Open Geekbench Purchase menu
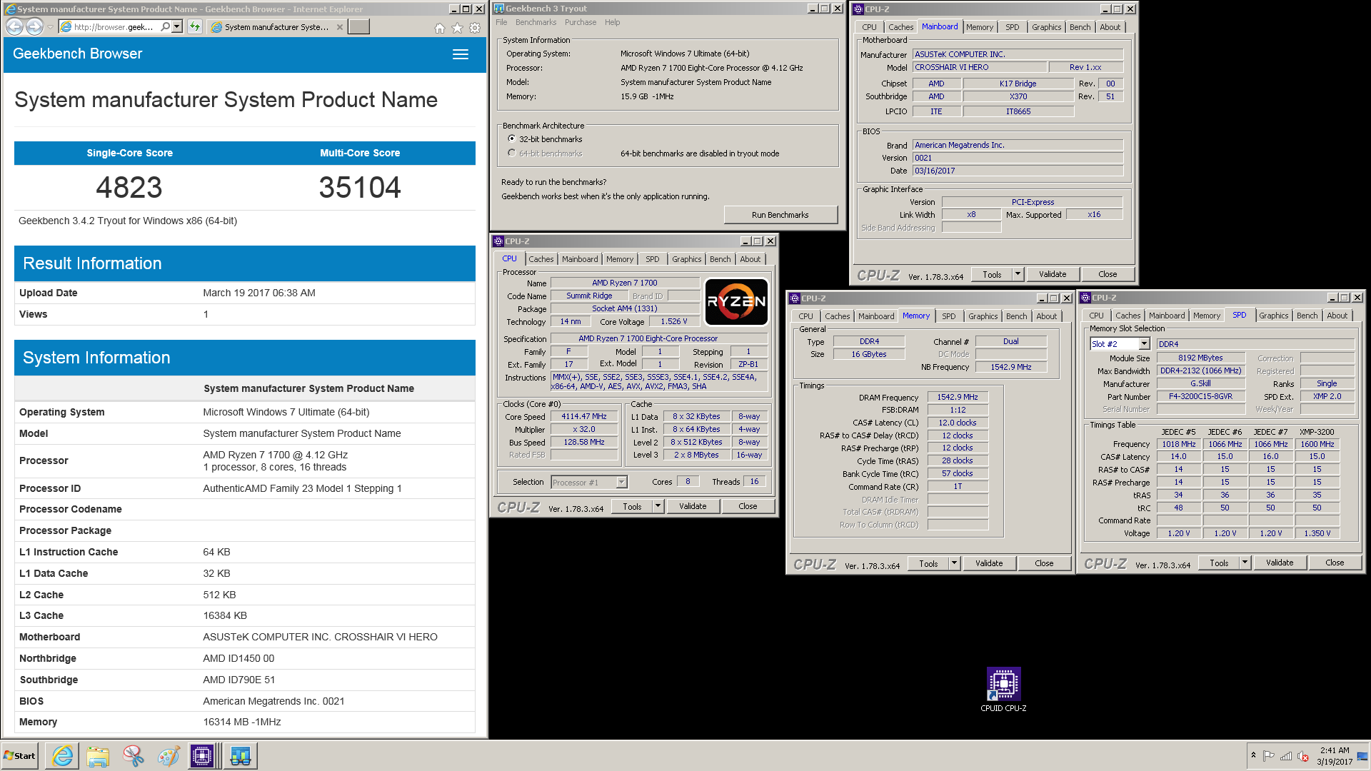Screen dimensions: 1371x771 tap(581, 22)
